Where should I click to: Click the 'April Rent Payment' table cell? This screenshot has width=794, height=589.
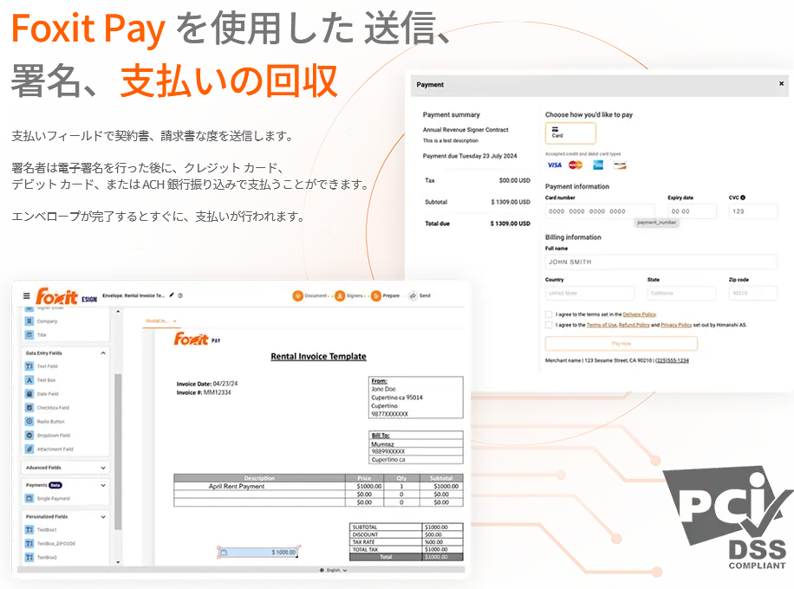(259, 486)
